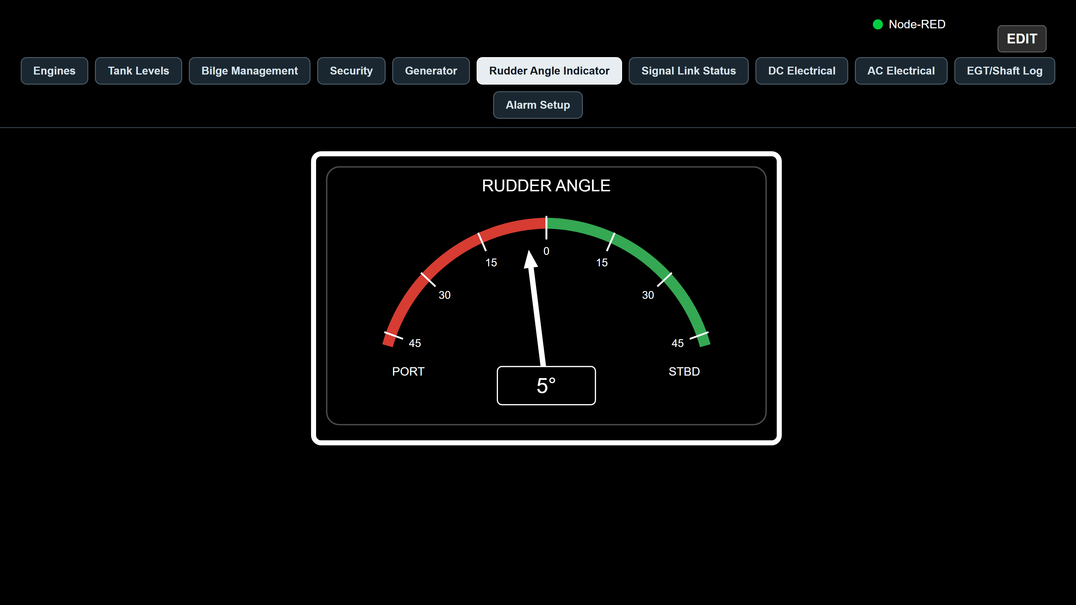Screen dimensions: 1076x605
Task: View the EGT/Shaft Log tab
Action: (x=1005, y=71)
